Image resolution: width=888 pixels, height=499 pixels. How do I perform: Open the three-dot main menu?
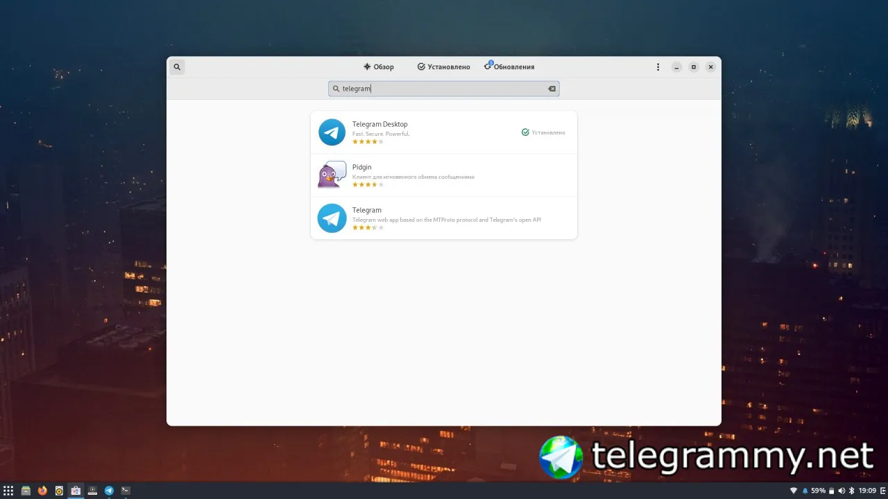[658, 67]
